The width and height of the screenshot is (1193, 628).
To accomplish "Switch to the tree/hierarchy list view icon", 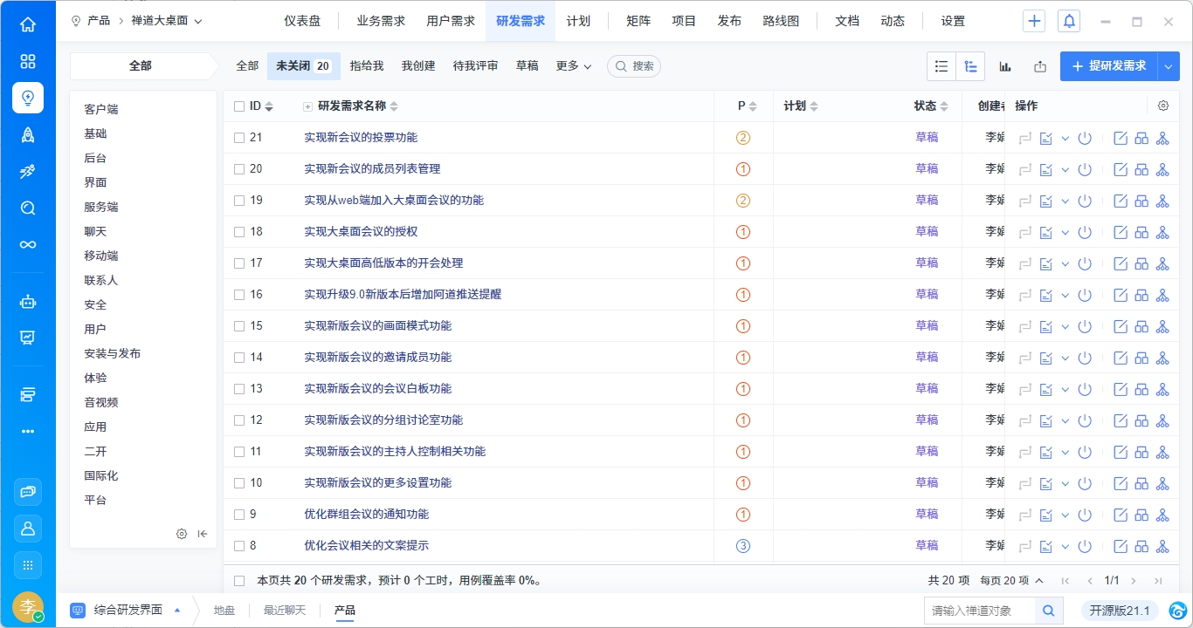I will point(970,66).
